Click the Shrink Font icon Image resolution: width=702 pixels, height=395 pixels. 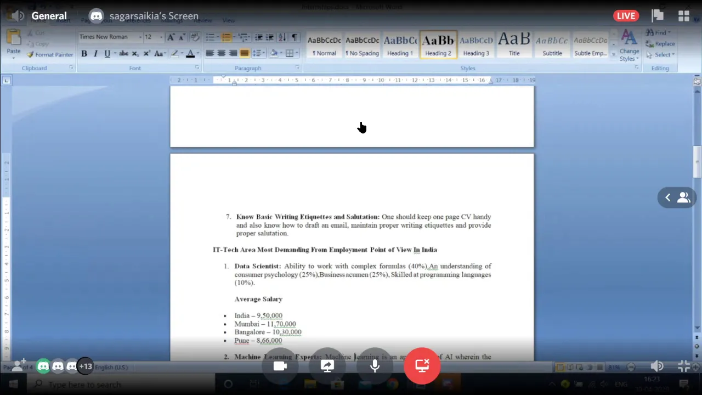[x=181, y=37]
